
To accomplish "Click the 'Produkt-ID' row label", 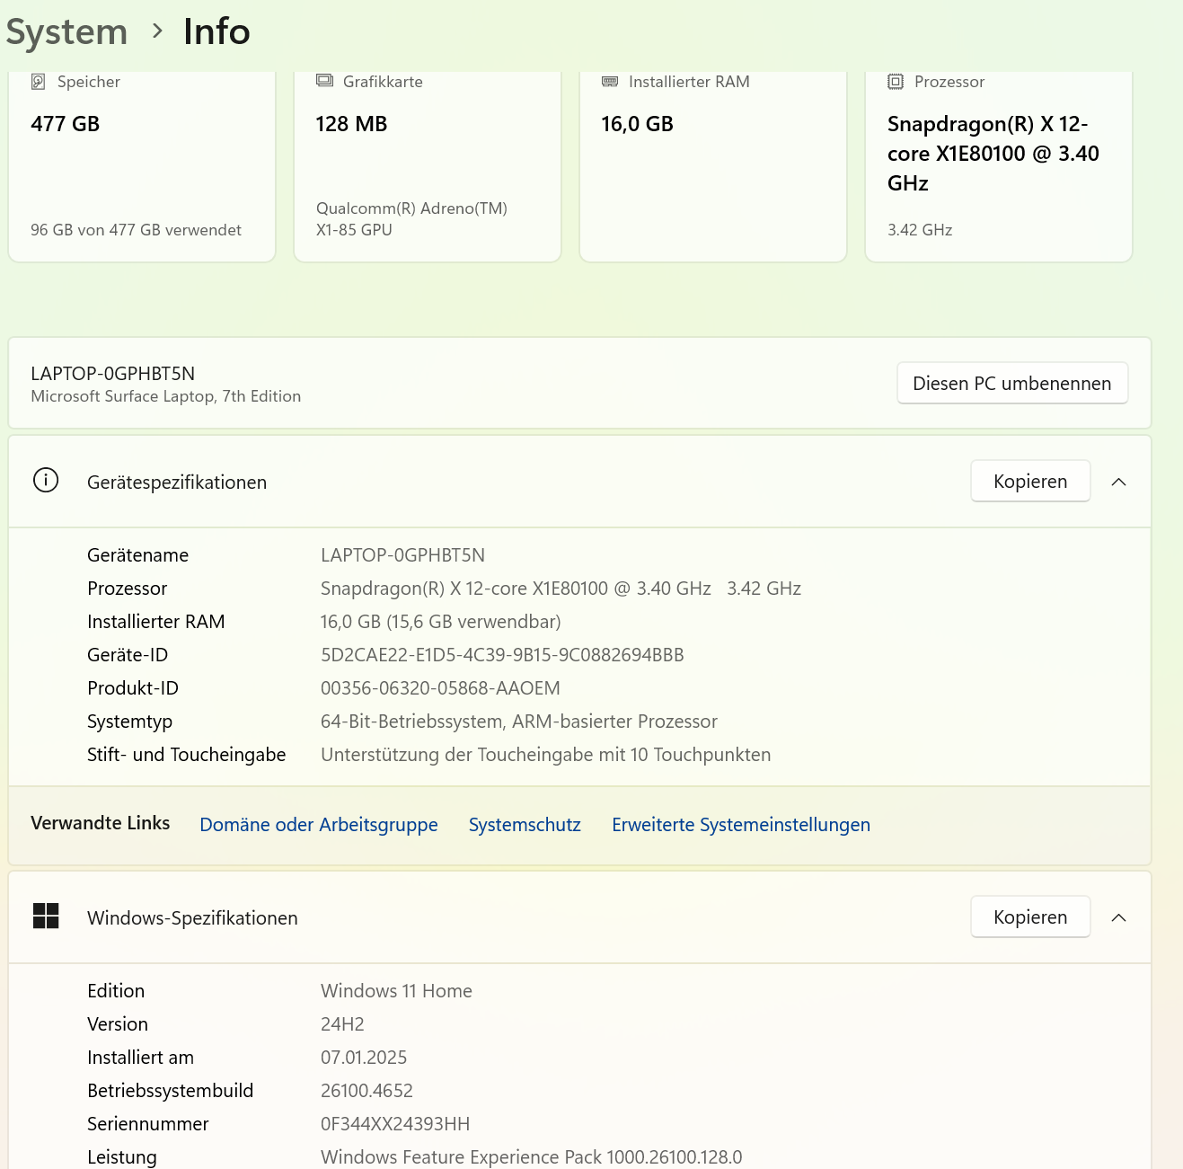I will pos(133,688).
